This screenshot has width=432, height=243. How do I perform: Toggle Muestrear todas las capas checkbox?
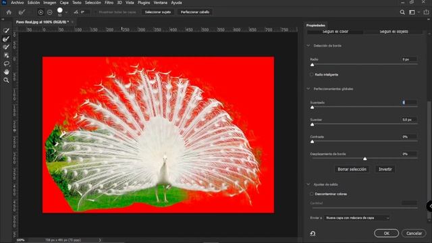click(96, 12)
